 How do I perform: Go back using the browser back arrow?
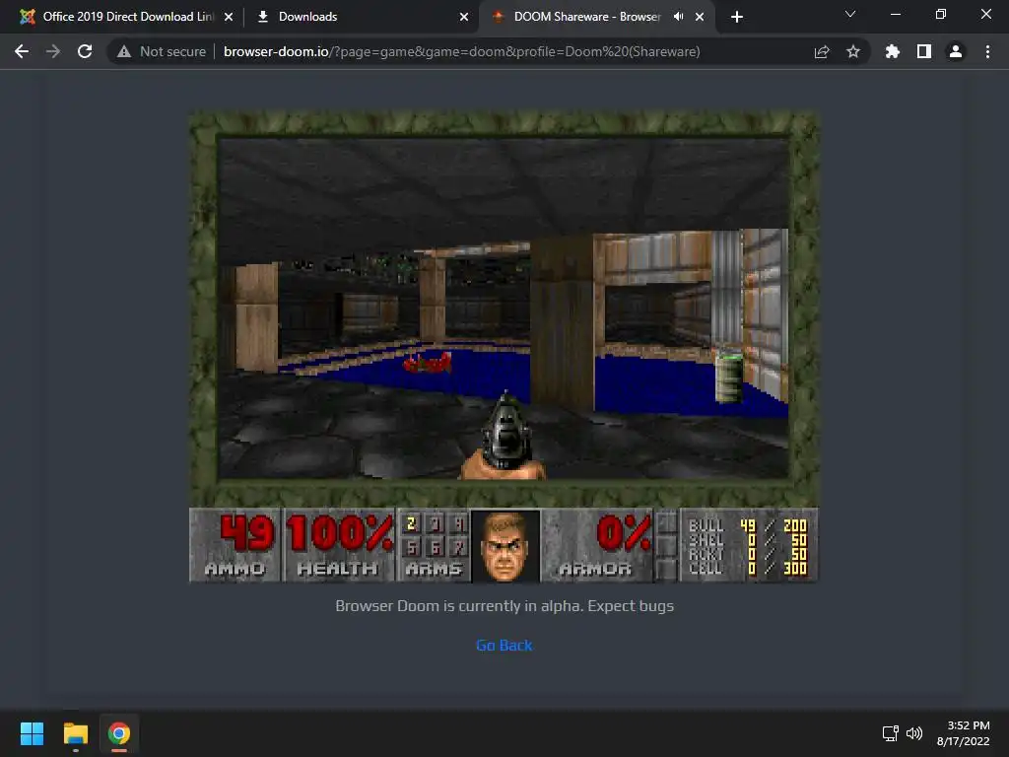22,51
